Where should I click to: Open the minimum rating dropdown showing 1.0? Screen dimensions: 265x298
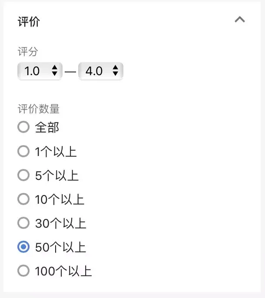(x=40, y=71)
